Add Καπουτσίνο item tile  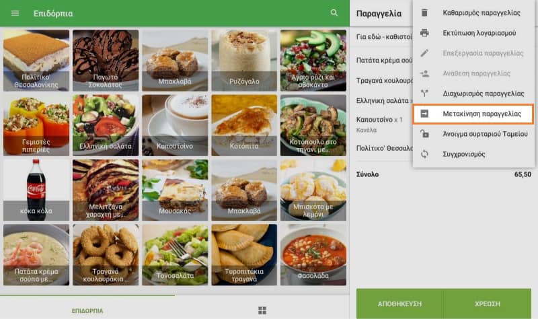click(x=175, y=125)
